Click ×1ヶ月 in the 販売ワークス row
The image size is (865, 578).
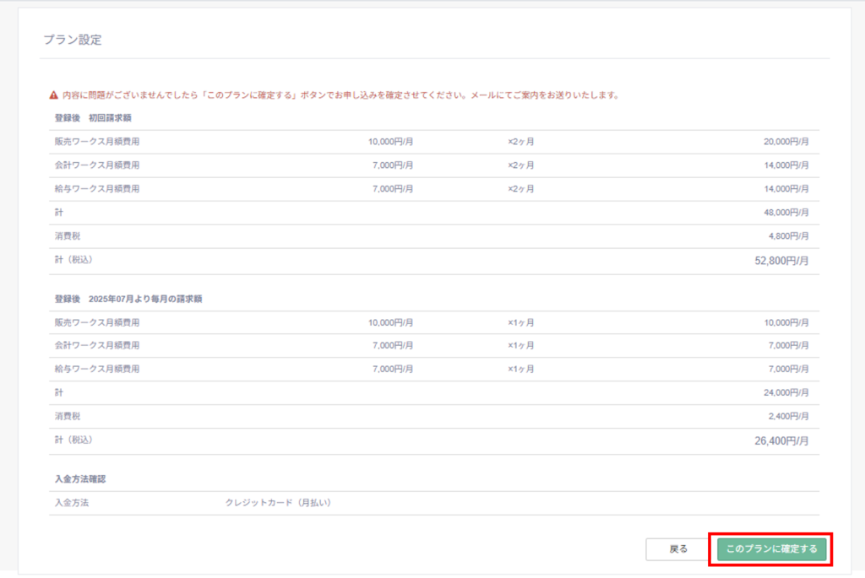coord(520,323)
